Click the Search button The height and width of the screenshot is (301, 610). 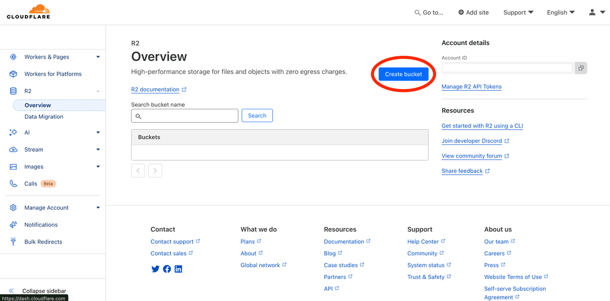(x=257, y=116)
